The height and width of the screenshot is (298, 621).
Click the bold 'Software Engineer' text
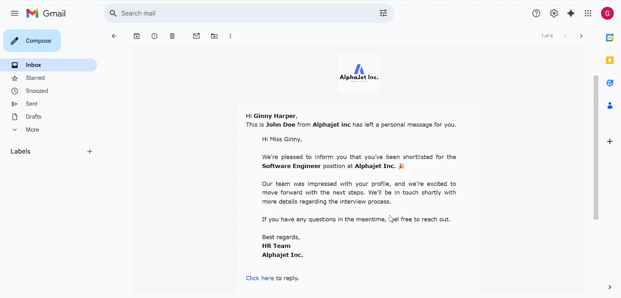pos(291,166)
